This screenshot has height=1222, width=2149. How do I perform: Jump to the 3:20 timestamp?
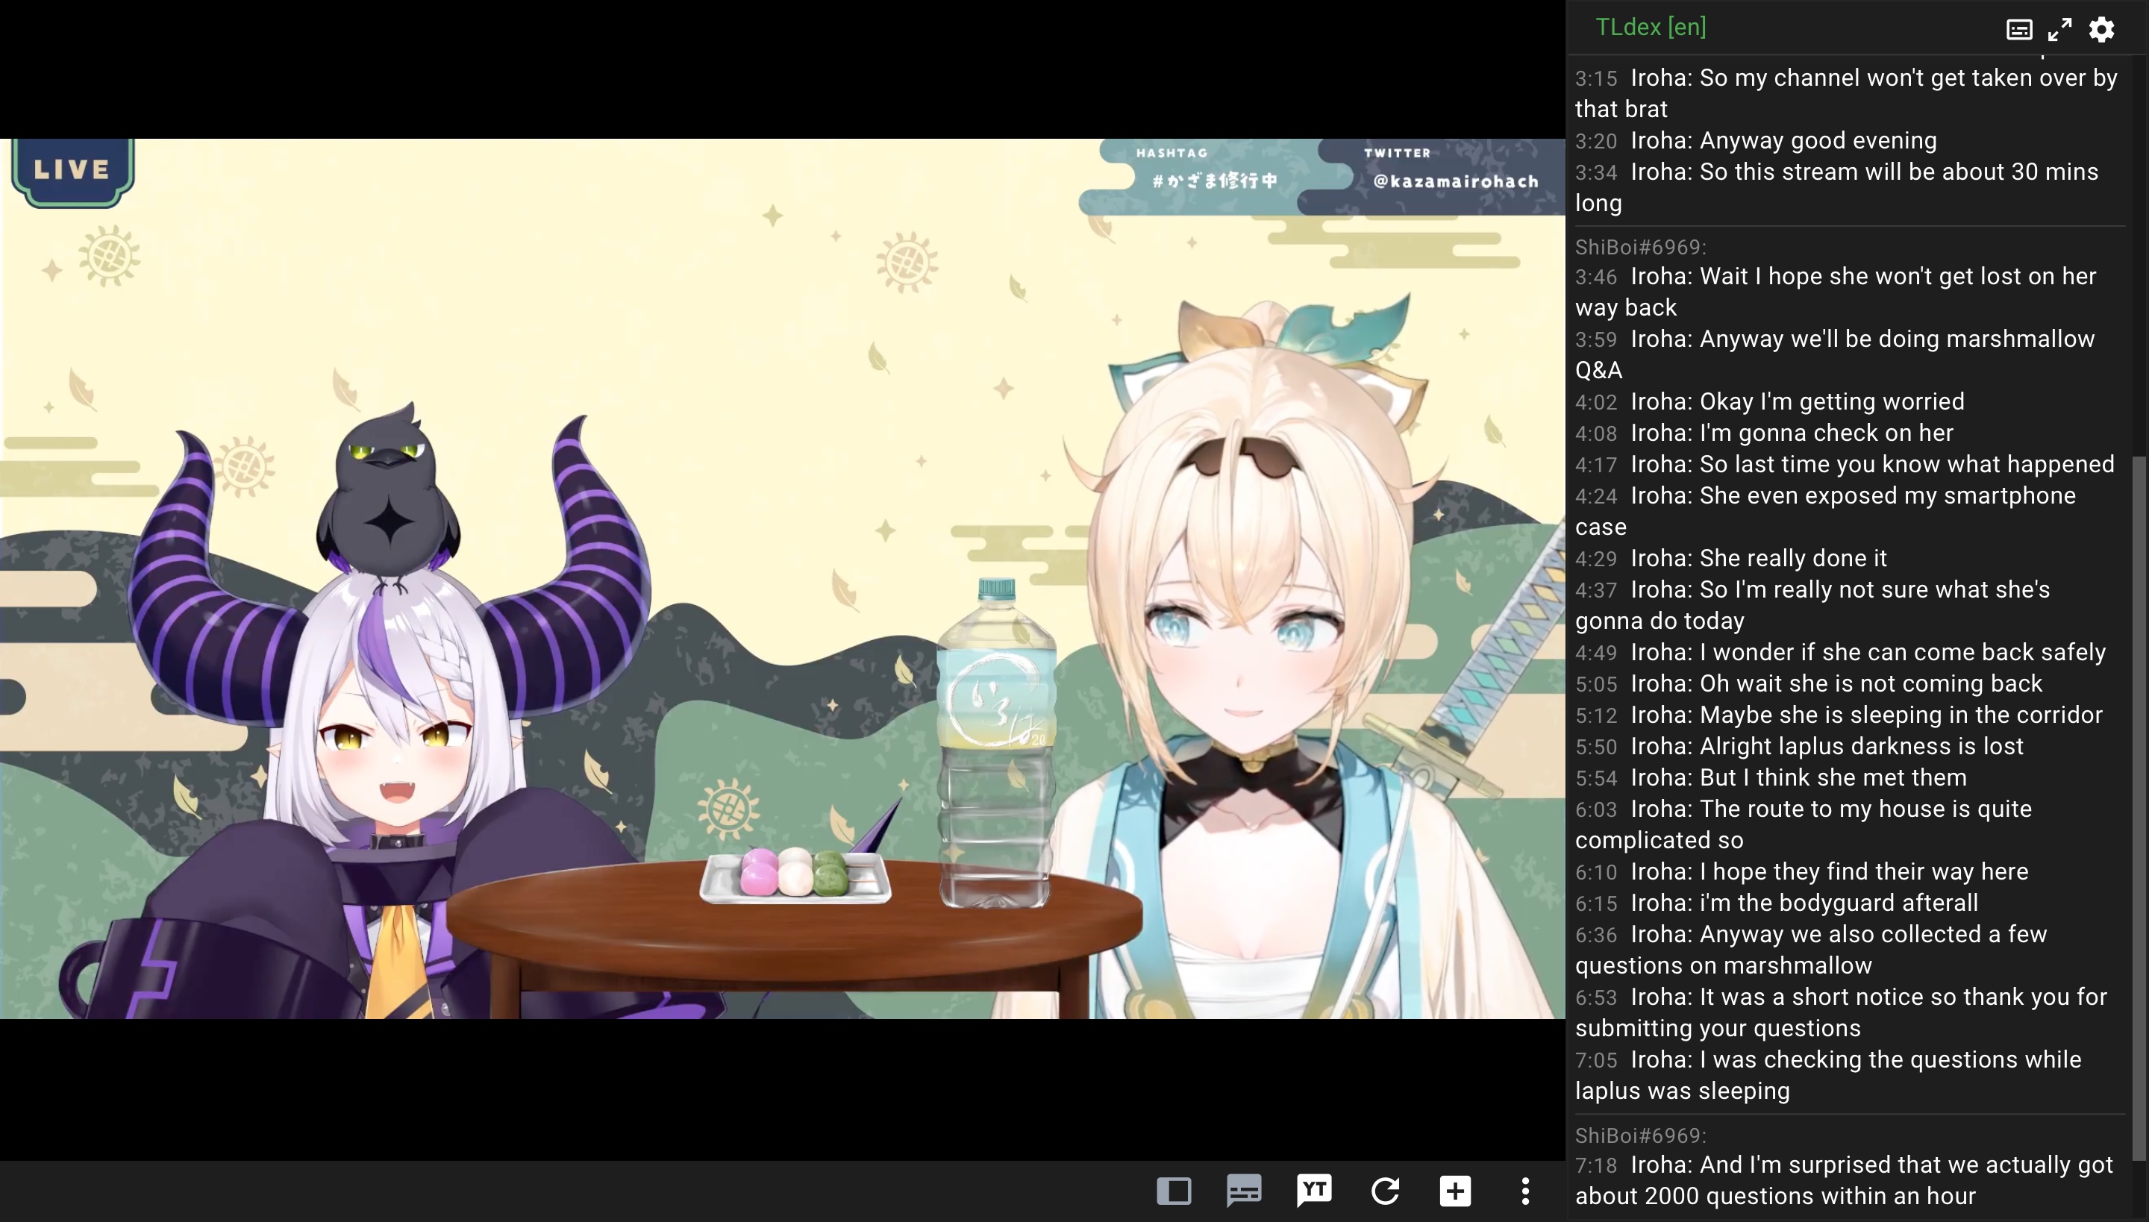pos(1595,141)
